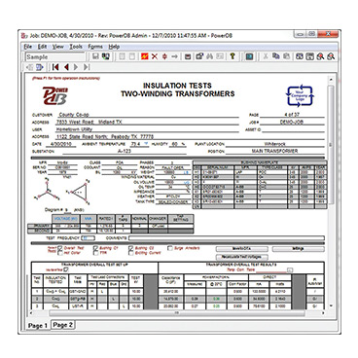This screenshot has width=358, height=358.
Task: Open the ambient temperature unit dropdown
Action: click(146, 144)
